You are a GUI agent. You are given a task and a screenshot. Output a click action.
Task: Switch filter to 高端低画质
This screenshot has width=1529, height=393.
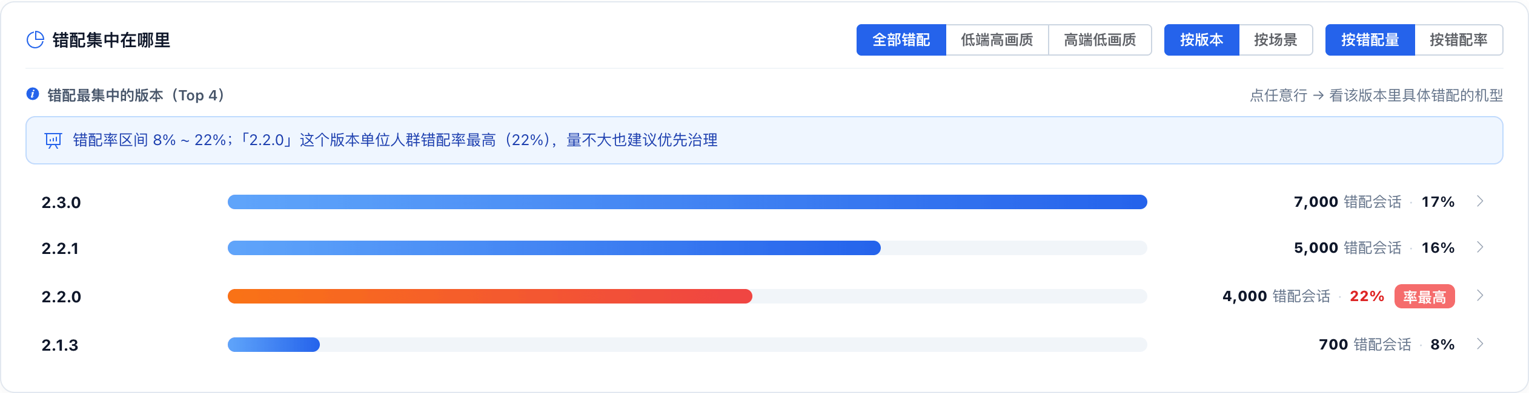1099,40
